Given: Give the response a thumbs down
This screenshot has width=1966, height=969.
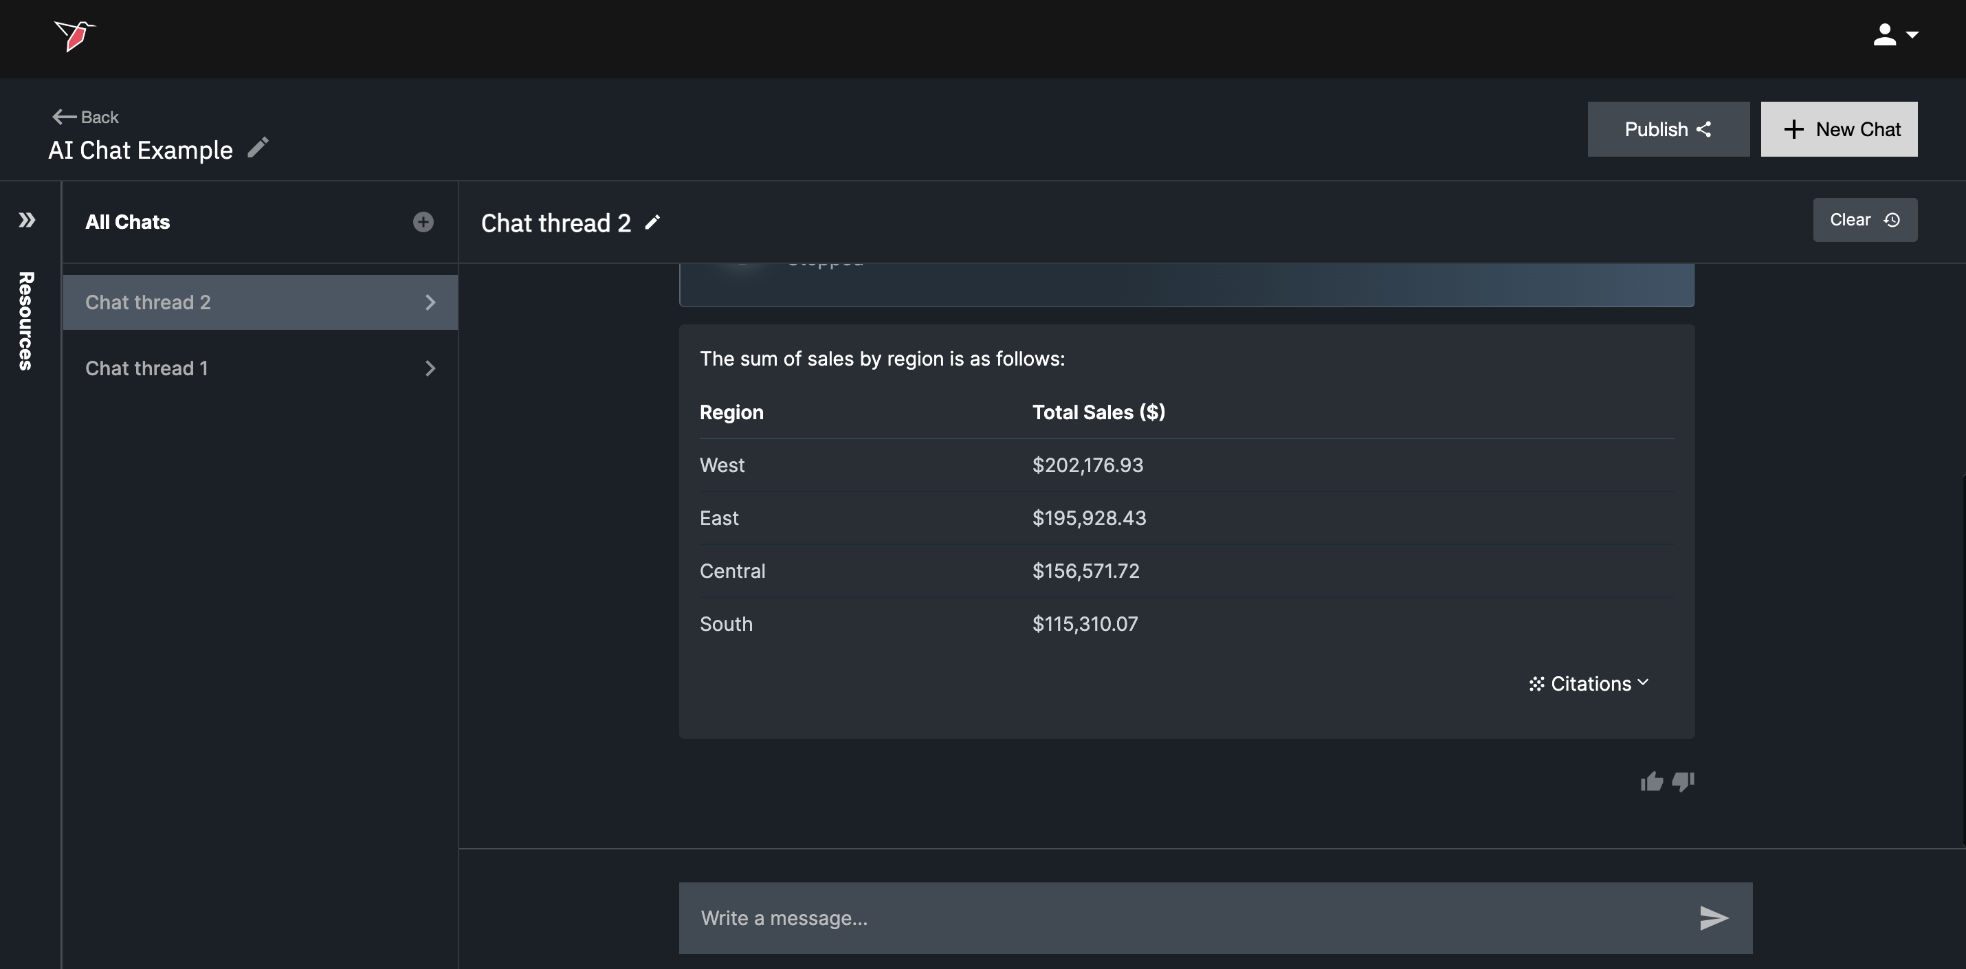Looking at the screenshot, I should pyautogui.click(x=1683, y=781).
